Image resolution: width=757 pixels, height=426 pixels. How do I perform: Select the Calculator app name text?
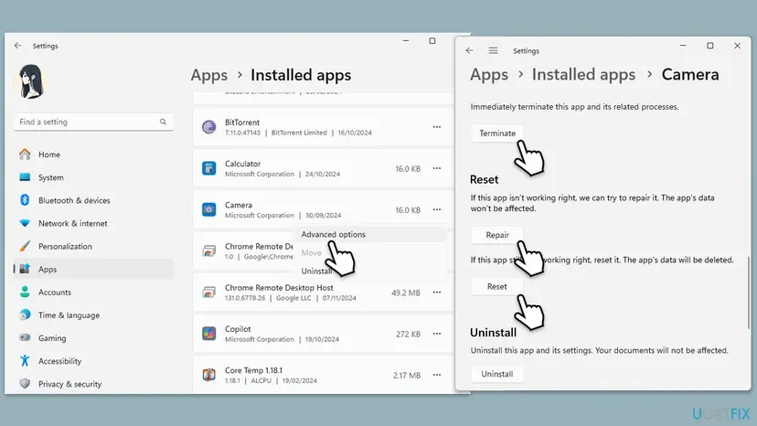click(x=243, y=164)
